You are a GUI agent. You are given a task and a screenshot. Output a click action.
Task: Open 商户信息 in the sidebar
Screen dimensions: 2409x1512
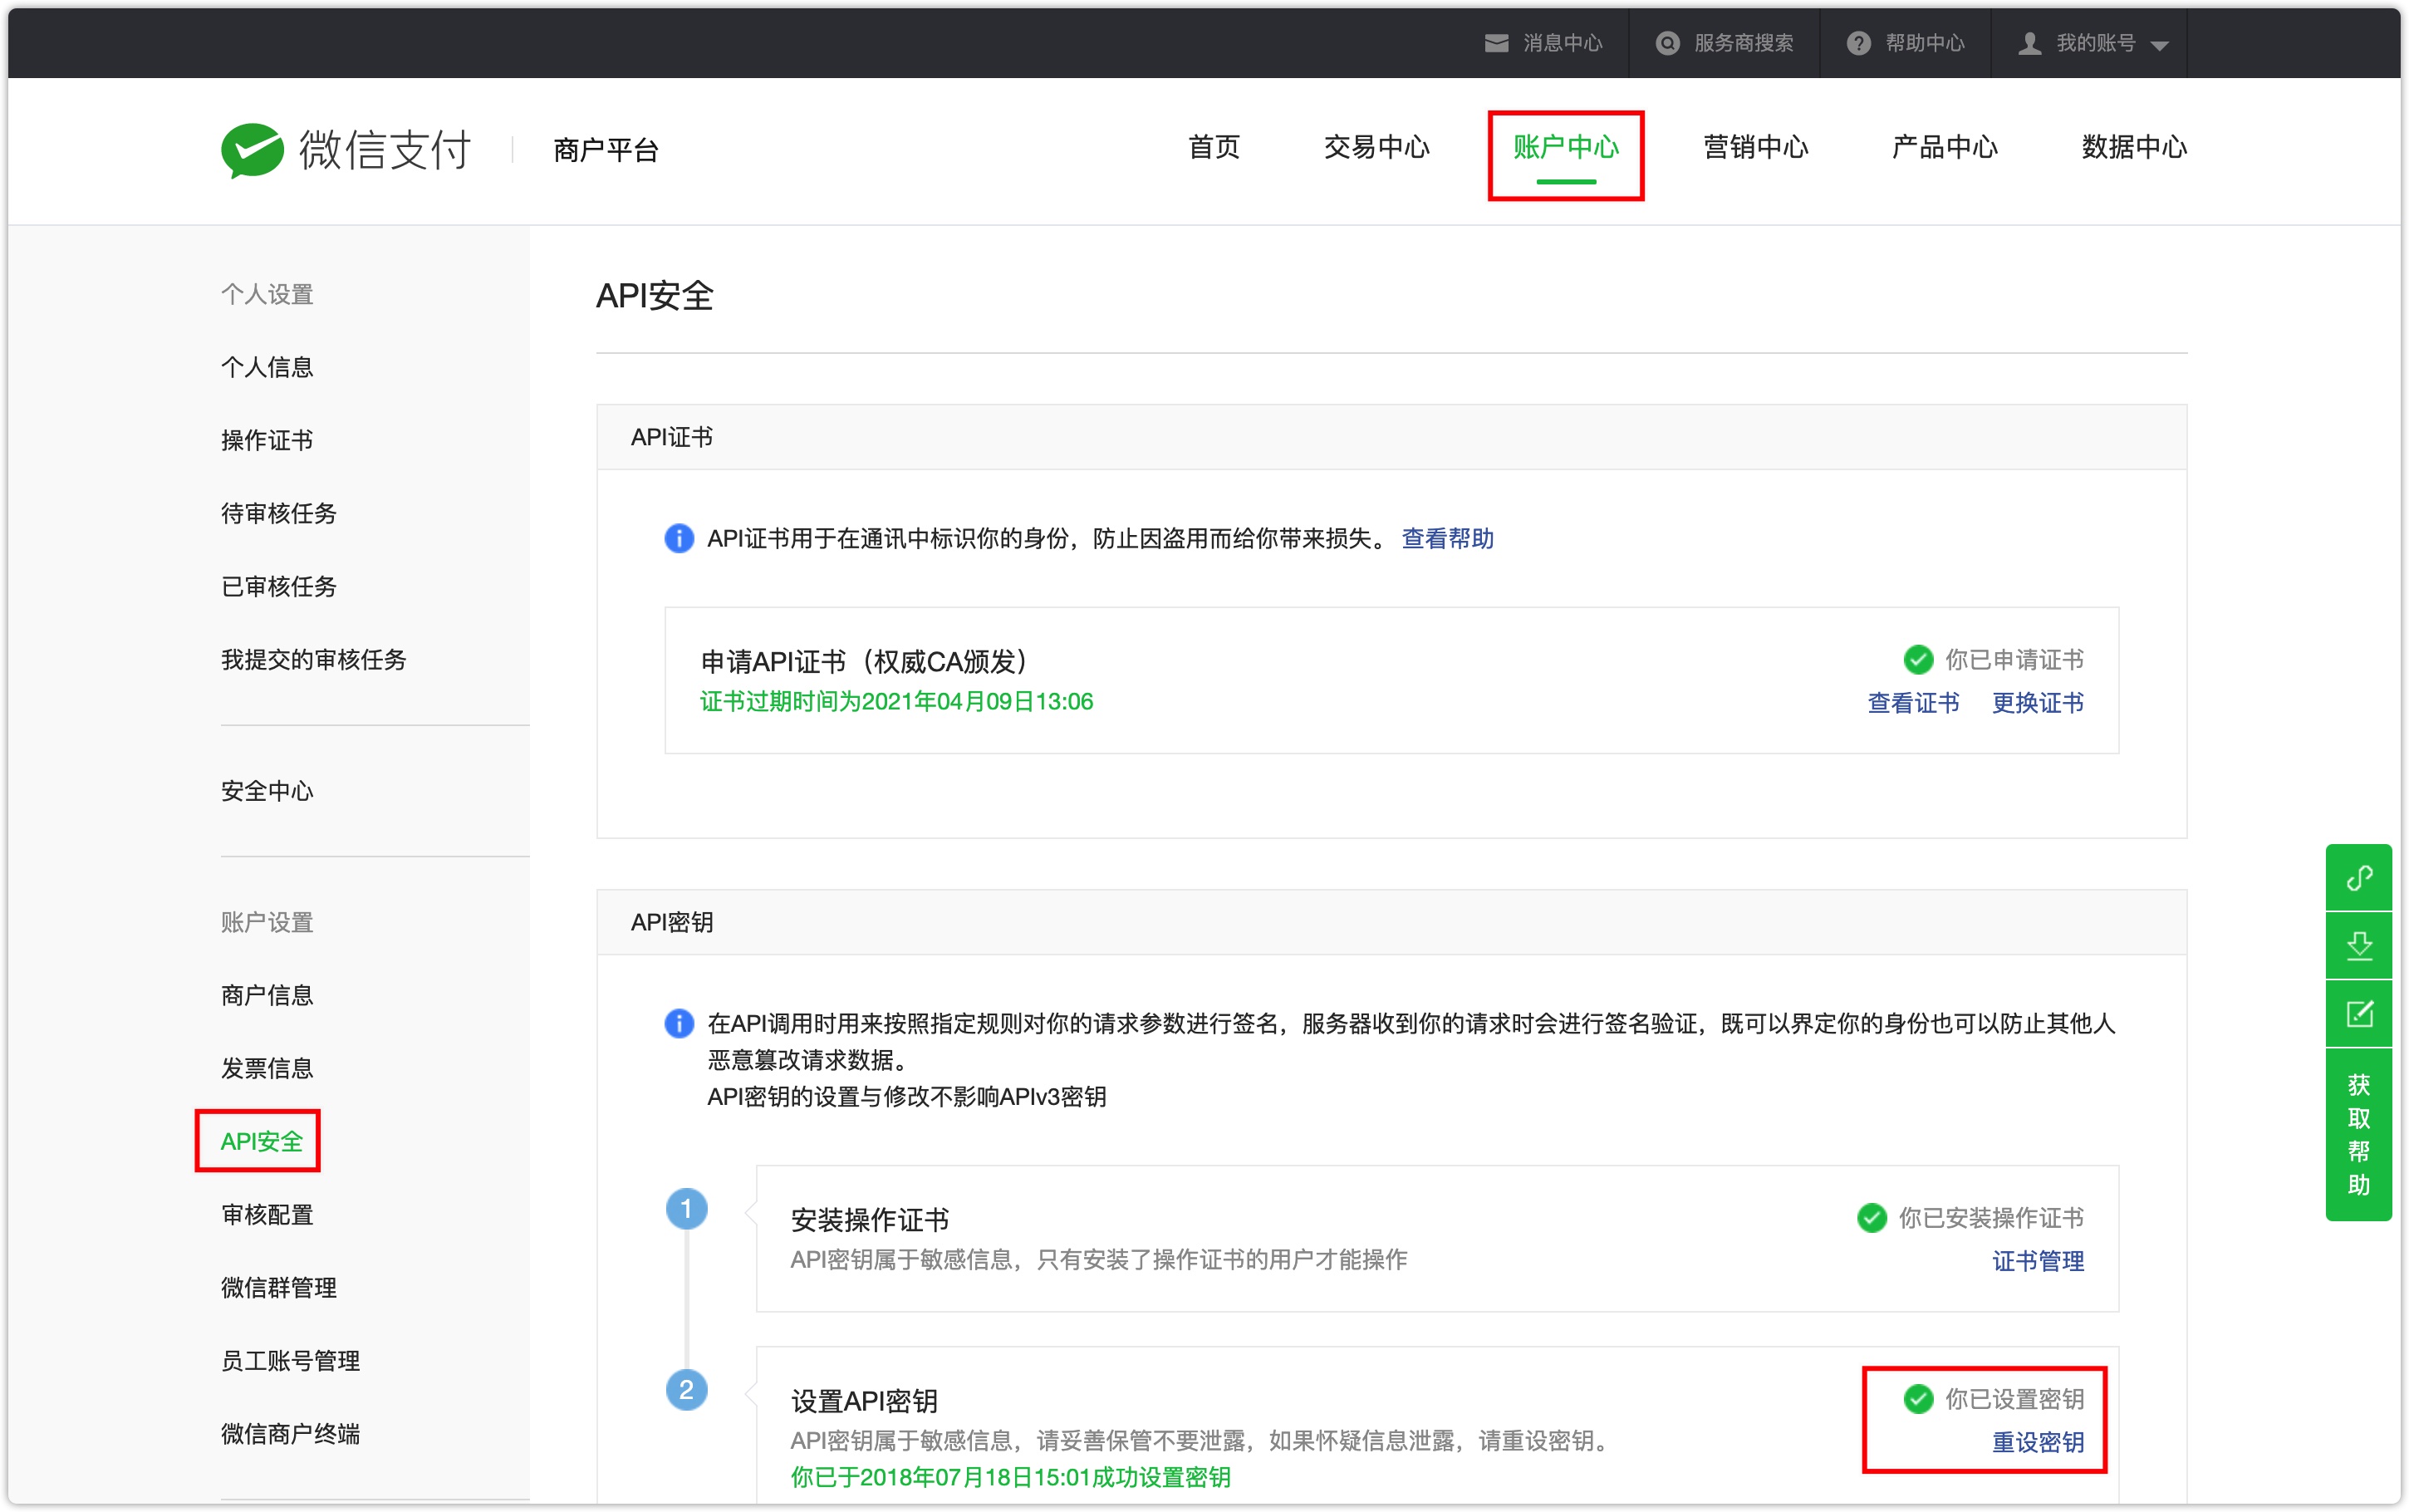point(267,995)
